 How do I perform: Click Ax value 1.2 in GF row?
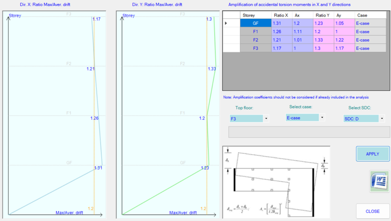[x=303, y=23]
